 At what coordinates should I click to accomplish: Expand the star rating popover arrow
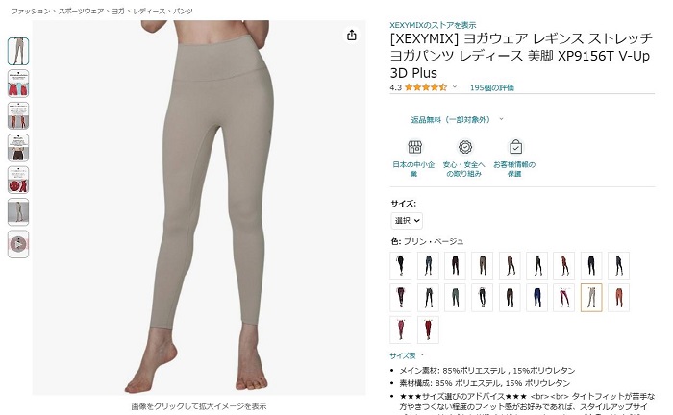click(455, 87)
